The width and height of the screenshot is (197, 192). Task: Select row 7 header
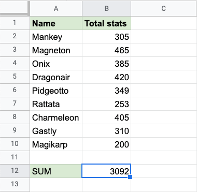point(15,104)
